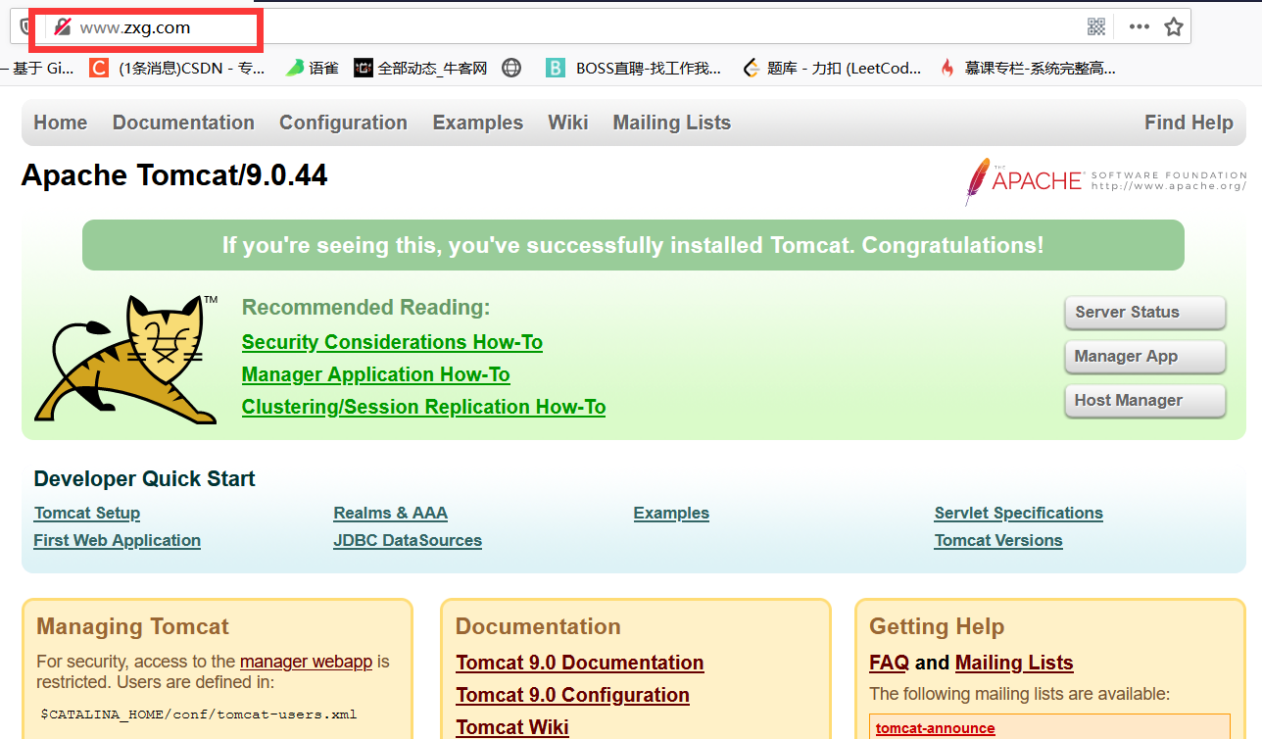This screenshot has width=1262, height=739.
Task: Open the Examples link in Developer Quick Start
Action: [x=671, y=513]
